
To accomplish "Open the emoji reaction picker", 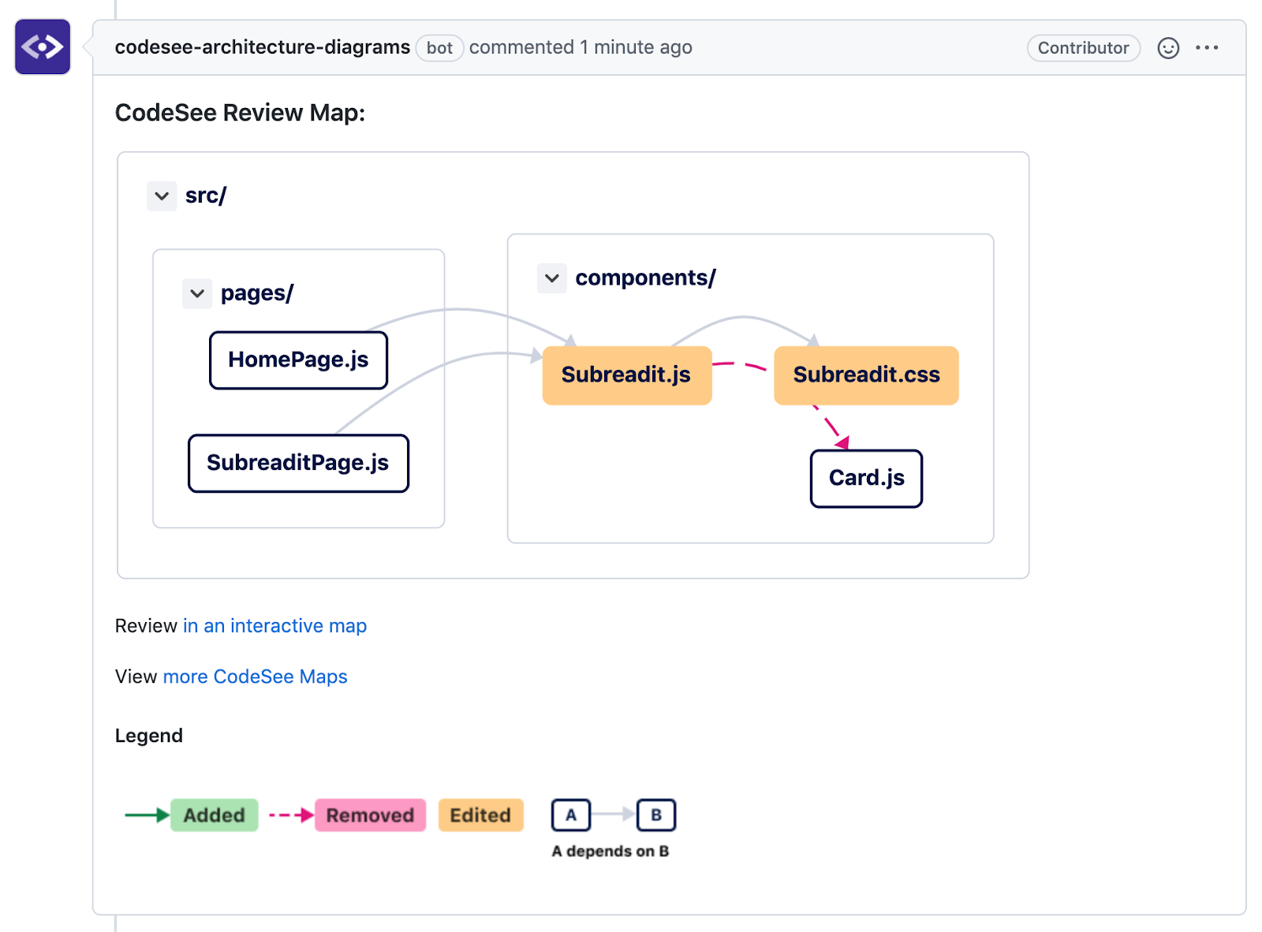I will coord(1167,48).
